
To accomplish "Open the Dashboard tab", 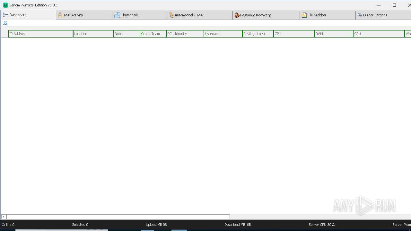I will point(28,15).
